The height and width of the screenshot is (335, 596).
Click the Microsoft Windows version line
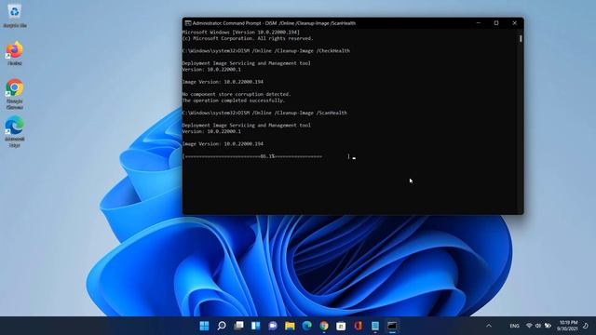click(241, 33)
